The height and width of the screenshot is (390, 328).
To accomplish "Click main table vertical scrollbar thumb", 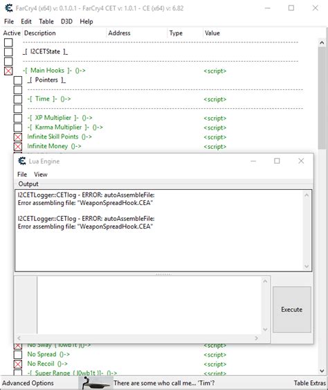I will pos(322,98).
